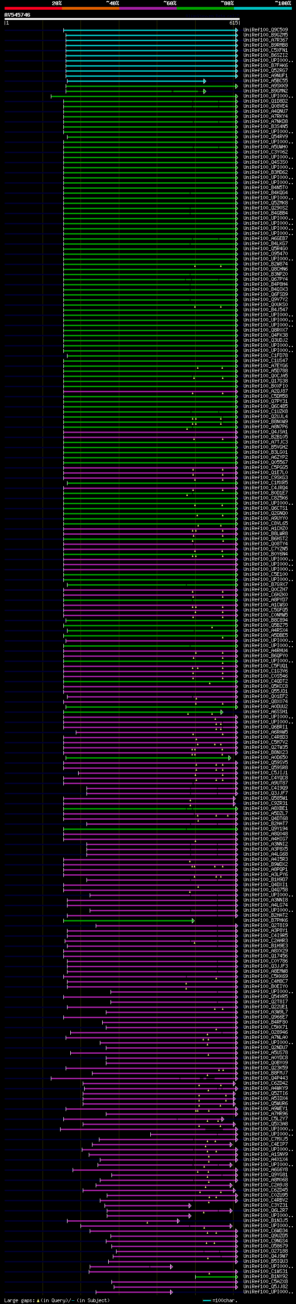The width and height of the screenshot is (296, 1304).
Task: Select hit label UniRef100_A7EYG6
Action: pos(265,366)
